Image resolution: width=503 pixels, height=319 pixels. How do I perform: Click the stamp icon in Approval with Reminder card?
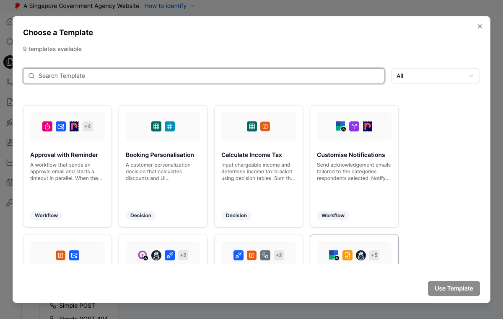click(74, 126)
